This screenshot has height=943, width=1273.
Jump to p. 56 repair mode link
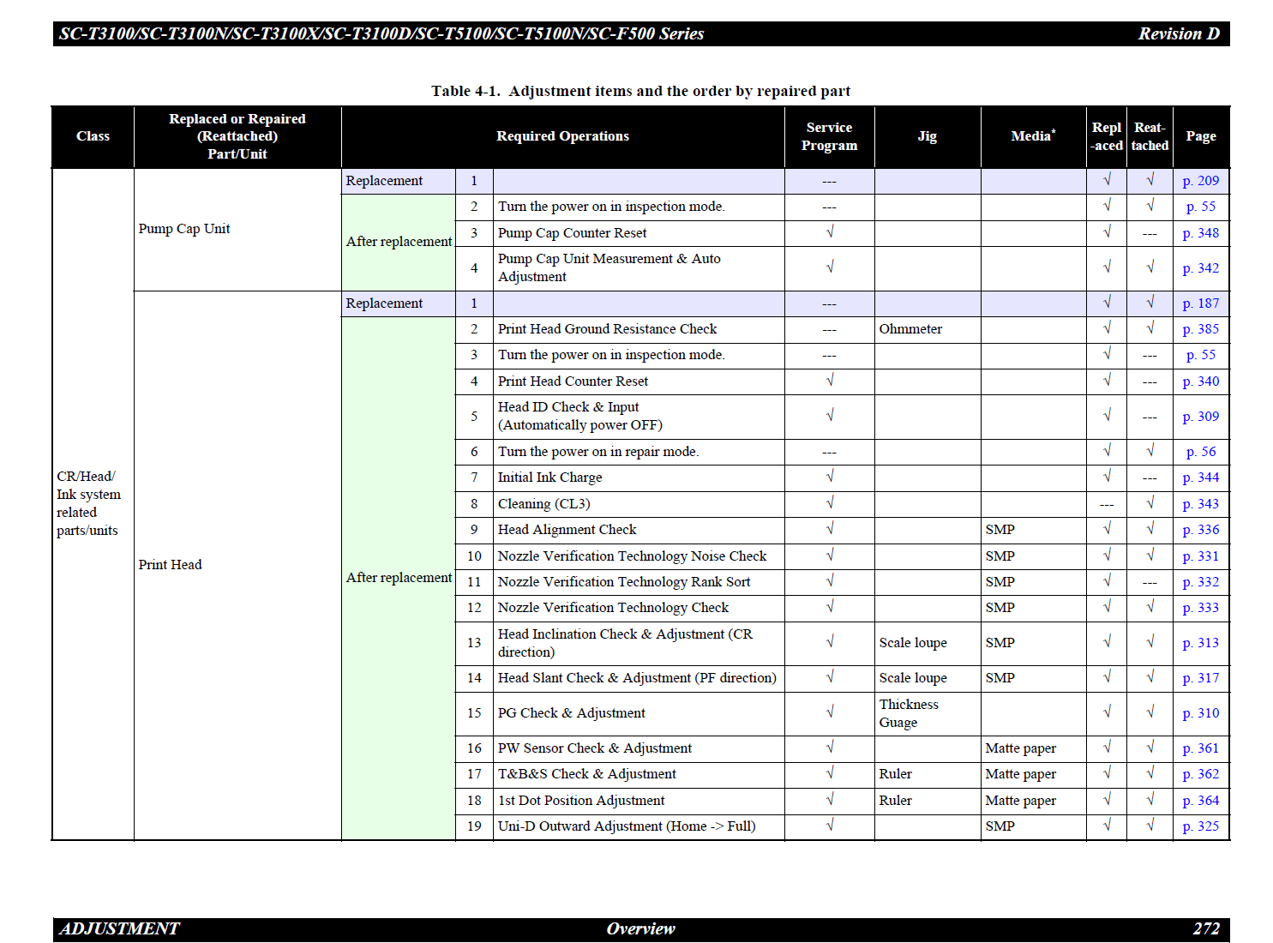pos(1200,452)
